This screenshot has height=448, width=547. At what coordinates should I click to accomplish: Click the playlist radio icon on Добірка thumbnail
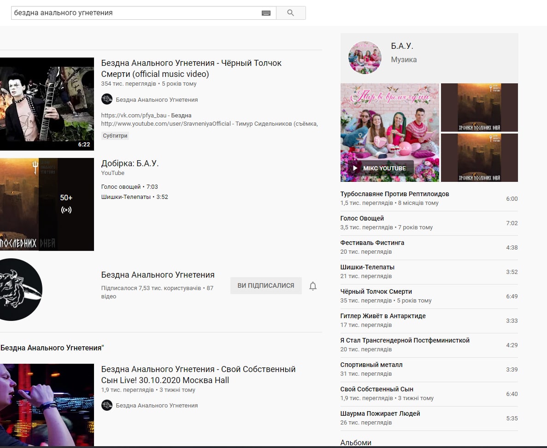[x=66, y=210]
